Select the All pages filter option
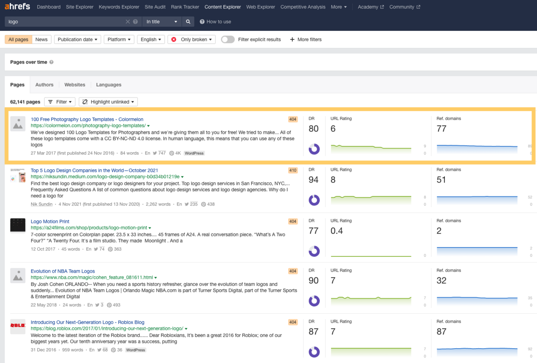 (18, 39)
